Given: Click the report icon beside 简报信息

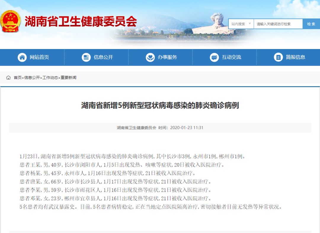Looking at the screenshot, I should [x=278, y=57].
